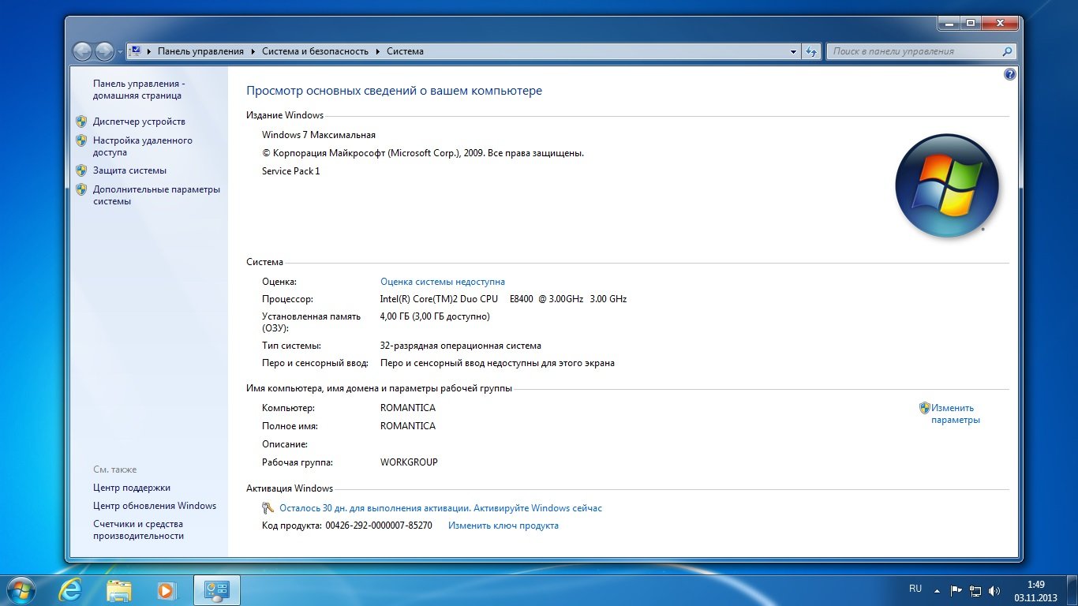Click the magnifier icon in search box
This screenshot has width=1078, height=606.
(1007, 51)
